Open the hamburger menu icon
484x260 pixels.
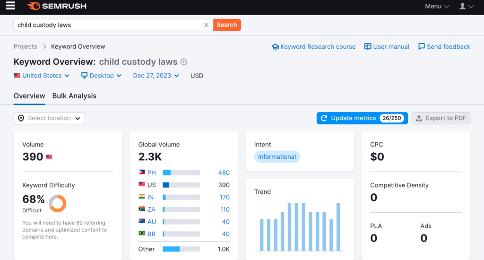(10, 6)
